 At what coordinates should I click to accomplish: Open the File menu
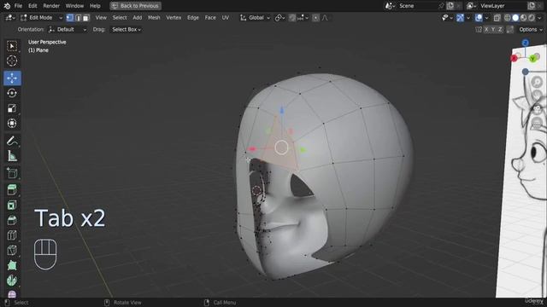(18, 6)
